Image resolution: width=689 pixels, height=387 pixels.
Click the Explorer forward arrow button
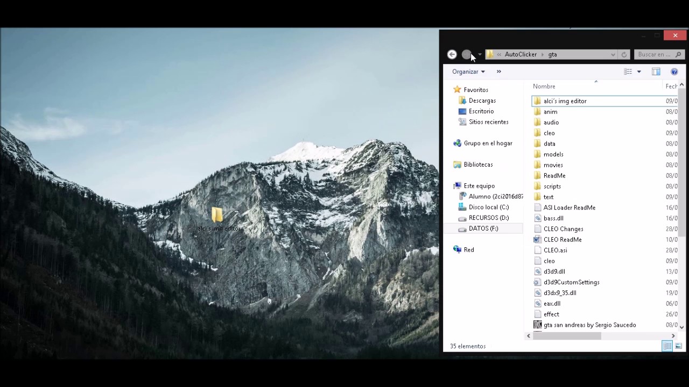coord(467,54)
